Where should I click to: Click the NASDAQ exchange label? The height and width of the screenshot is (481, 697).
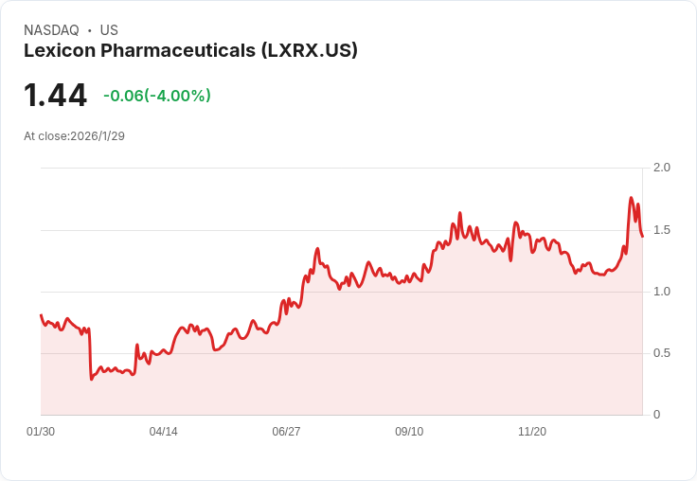coord(52,30)
